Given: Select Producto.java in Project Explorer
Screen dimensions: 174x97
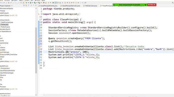Looking at the screenshot, I should pyautogui.click(x=5, y=27).
